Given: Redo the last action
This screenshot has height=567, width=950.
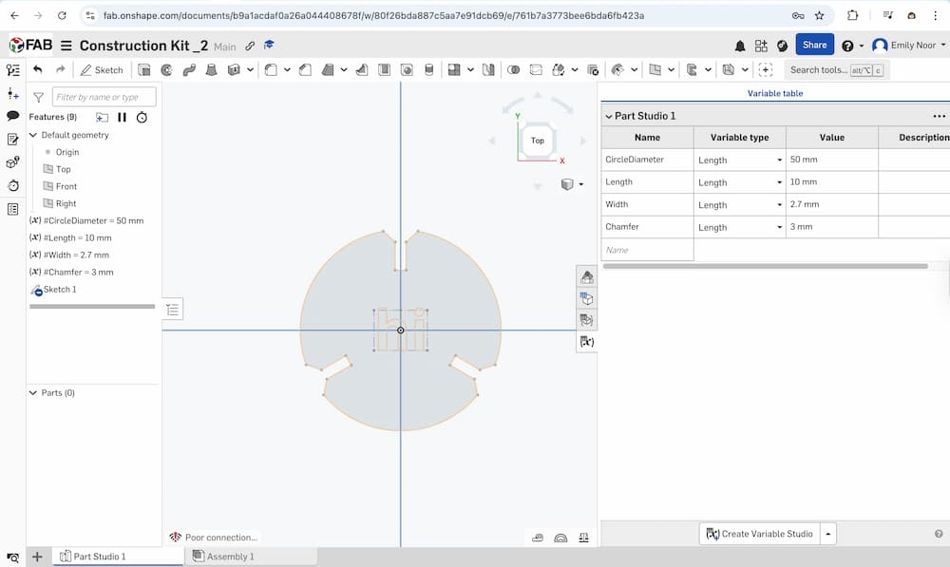Looking at the screenshot, I should pos(61,69).
